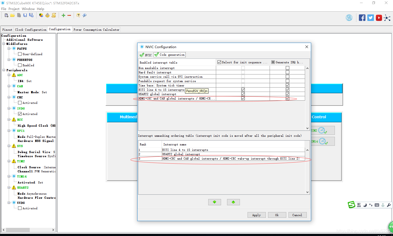393x236 pixels.
Task: Click the IME soft keyboard icon
Action: click(x=377, y=205)
